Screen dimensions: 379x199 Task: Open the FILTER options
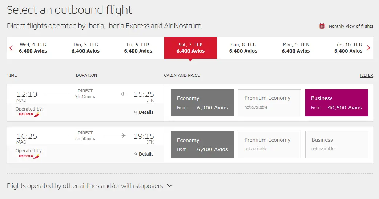coord(366,75)
